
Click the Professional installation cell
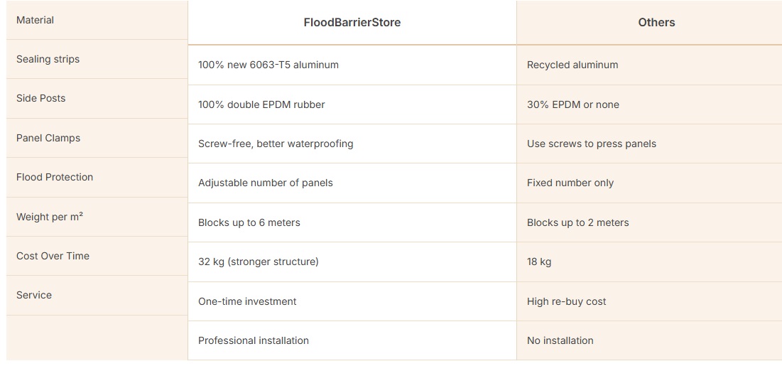coord(254,340)
